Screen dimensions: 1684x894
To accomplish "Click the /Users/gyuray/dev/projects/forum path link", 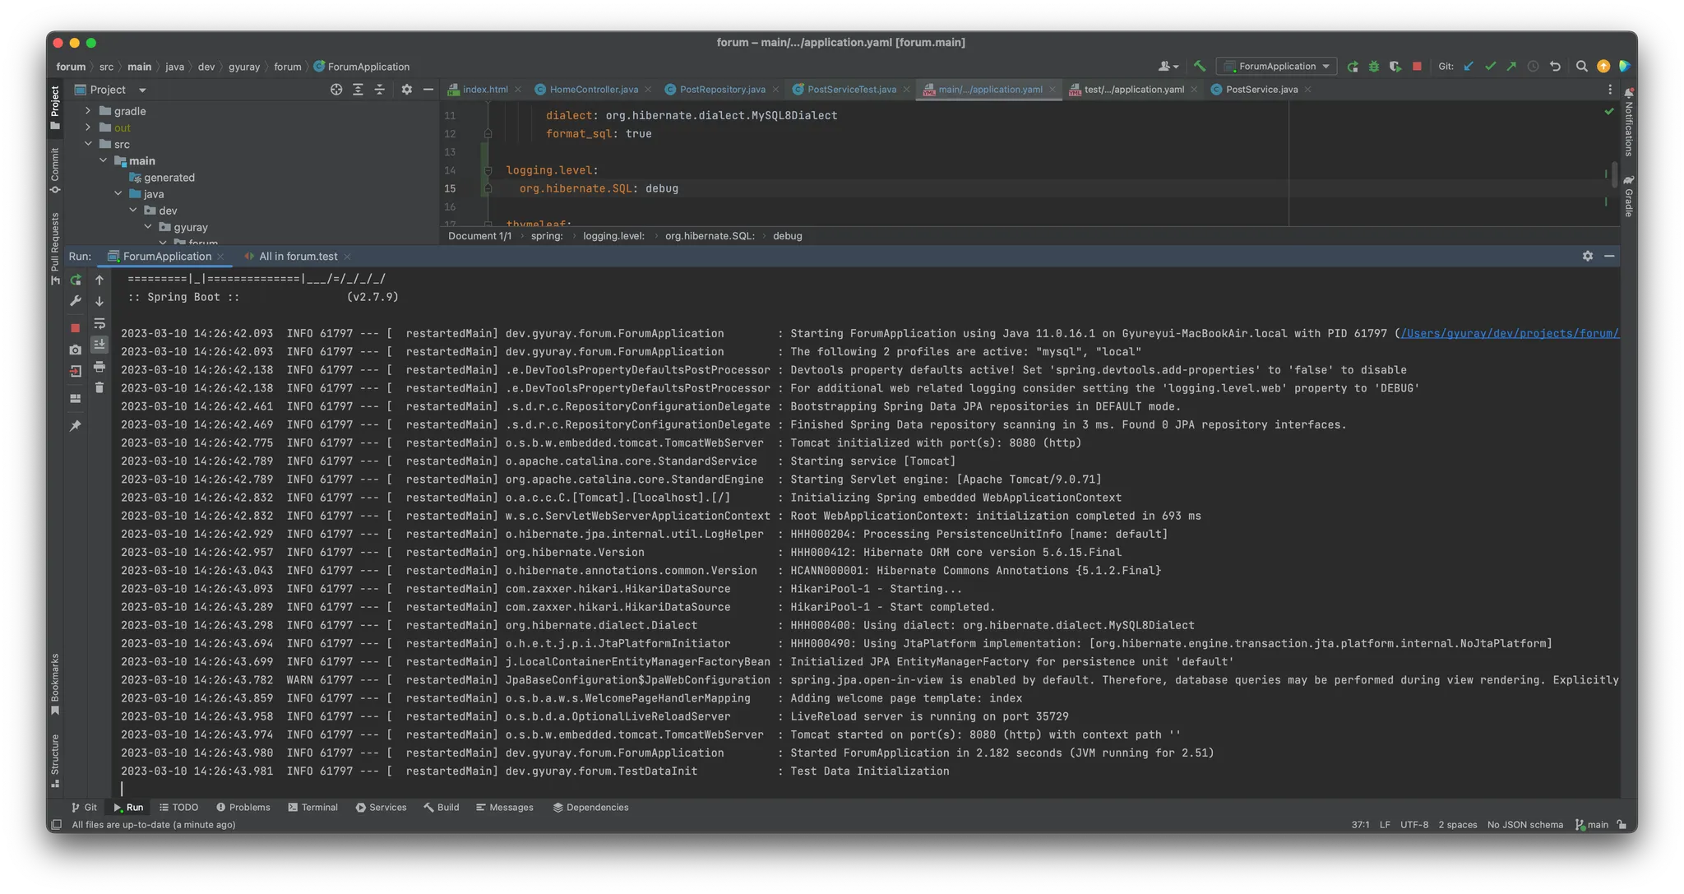I will click(x=1510, y=334).
